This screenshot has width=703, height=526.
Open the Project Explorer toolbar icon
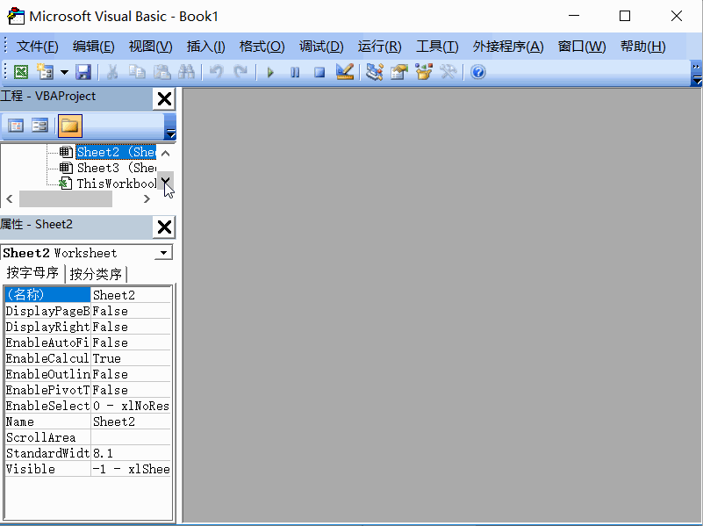(375, 72)
